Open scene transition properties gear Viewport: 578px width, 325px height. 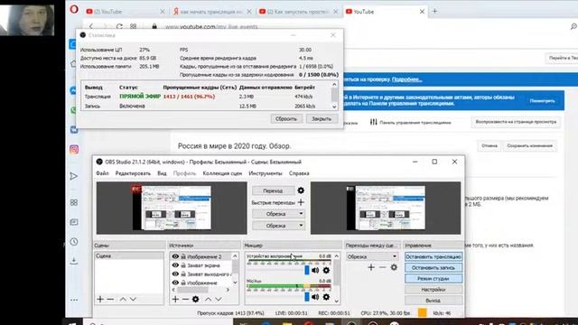point(394,267)
